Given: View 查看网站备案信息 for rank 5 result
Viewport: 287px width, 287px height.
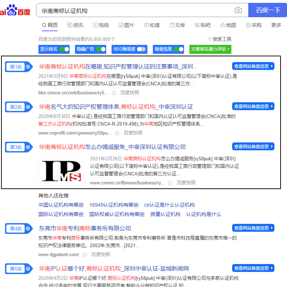Looking at the screenshot, I should [253, 268].
